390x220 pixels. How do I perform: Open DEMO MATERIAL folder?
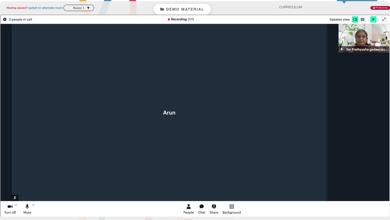click(182, 9)
